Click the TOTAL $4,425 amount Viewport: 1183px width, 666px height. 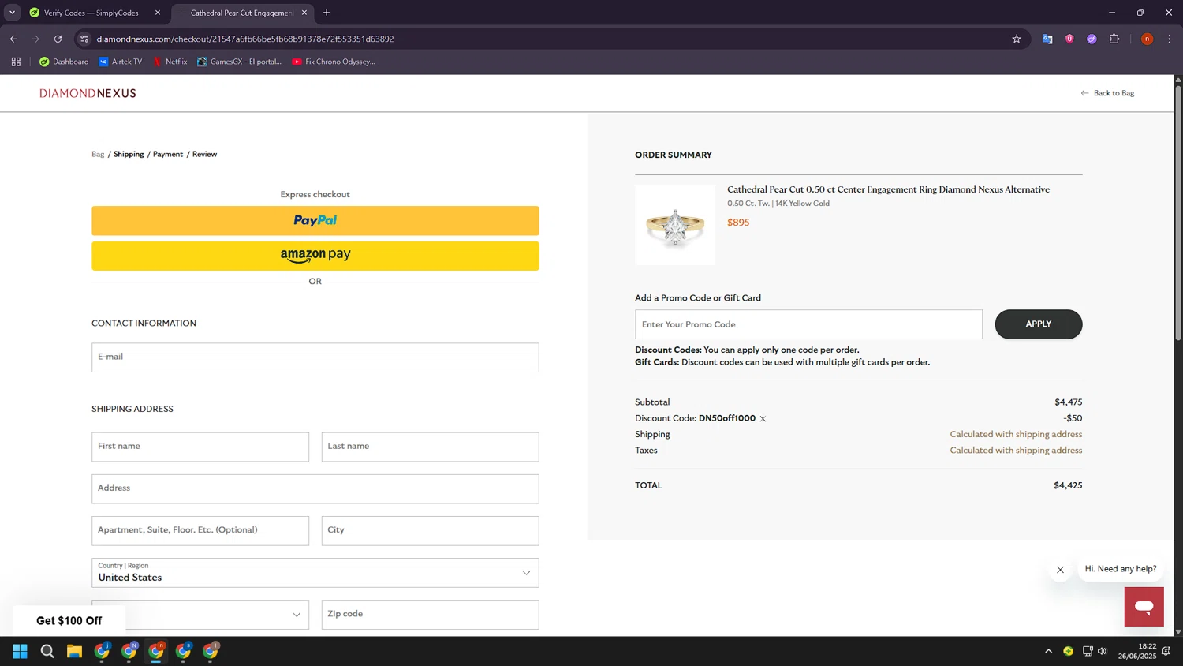(1068, 485)
